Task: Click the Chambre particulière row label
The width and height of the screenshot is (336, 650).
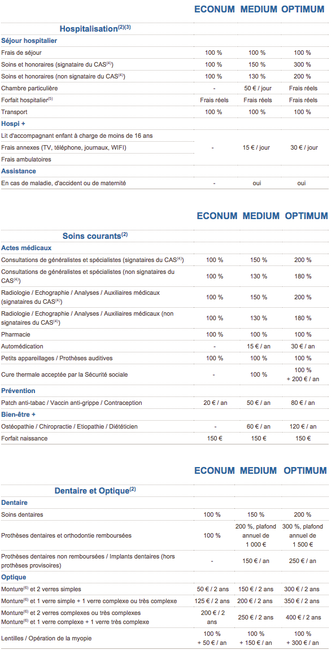Action: [x=29, y=88]
